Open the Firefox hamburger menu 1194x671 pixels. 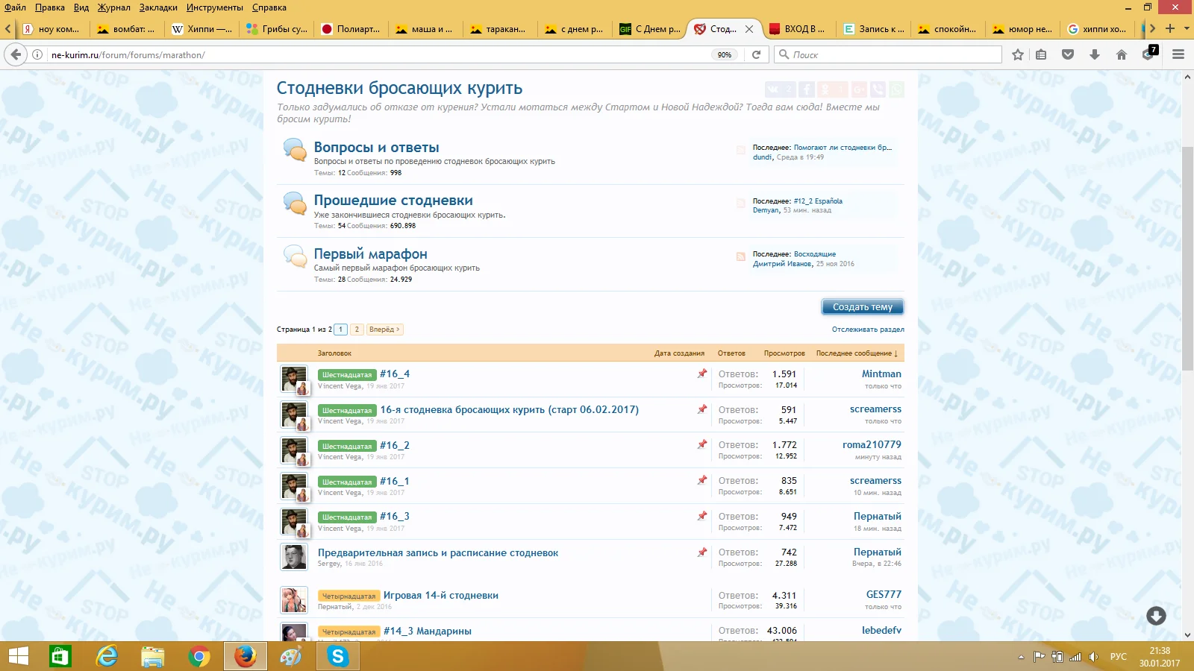click(1178, 54)
